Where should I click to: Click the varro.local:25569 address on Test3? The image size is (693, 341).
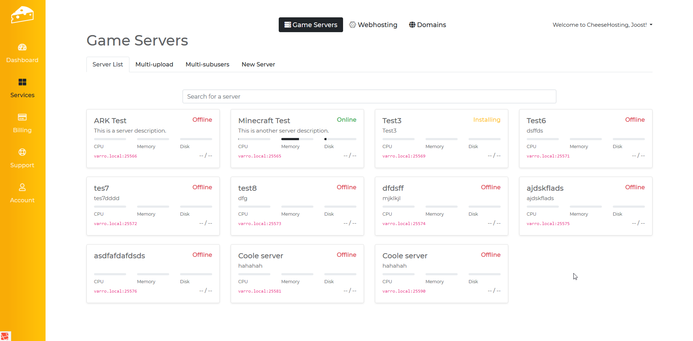[x=404, y=156]
